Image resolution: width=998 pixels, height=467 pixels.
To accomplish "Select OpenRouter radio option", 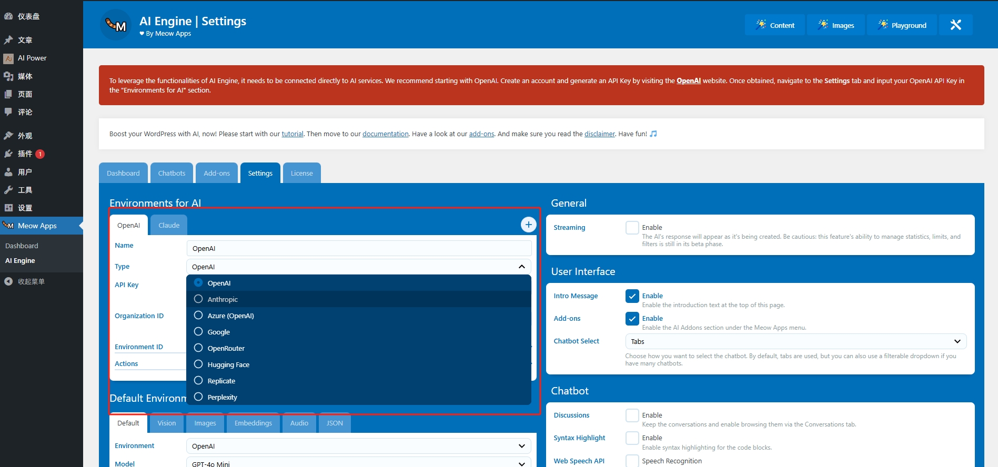I will coord(198,348).
